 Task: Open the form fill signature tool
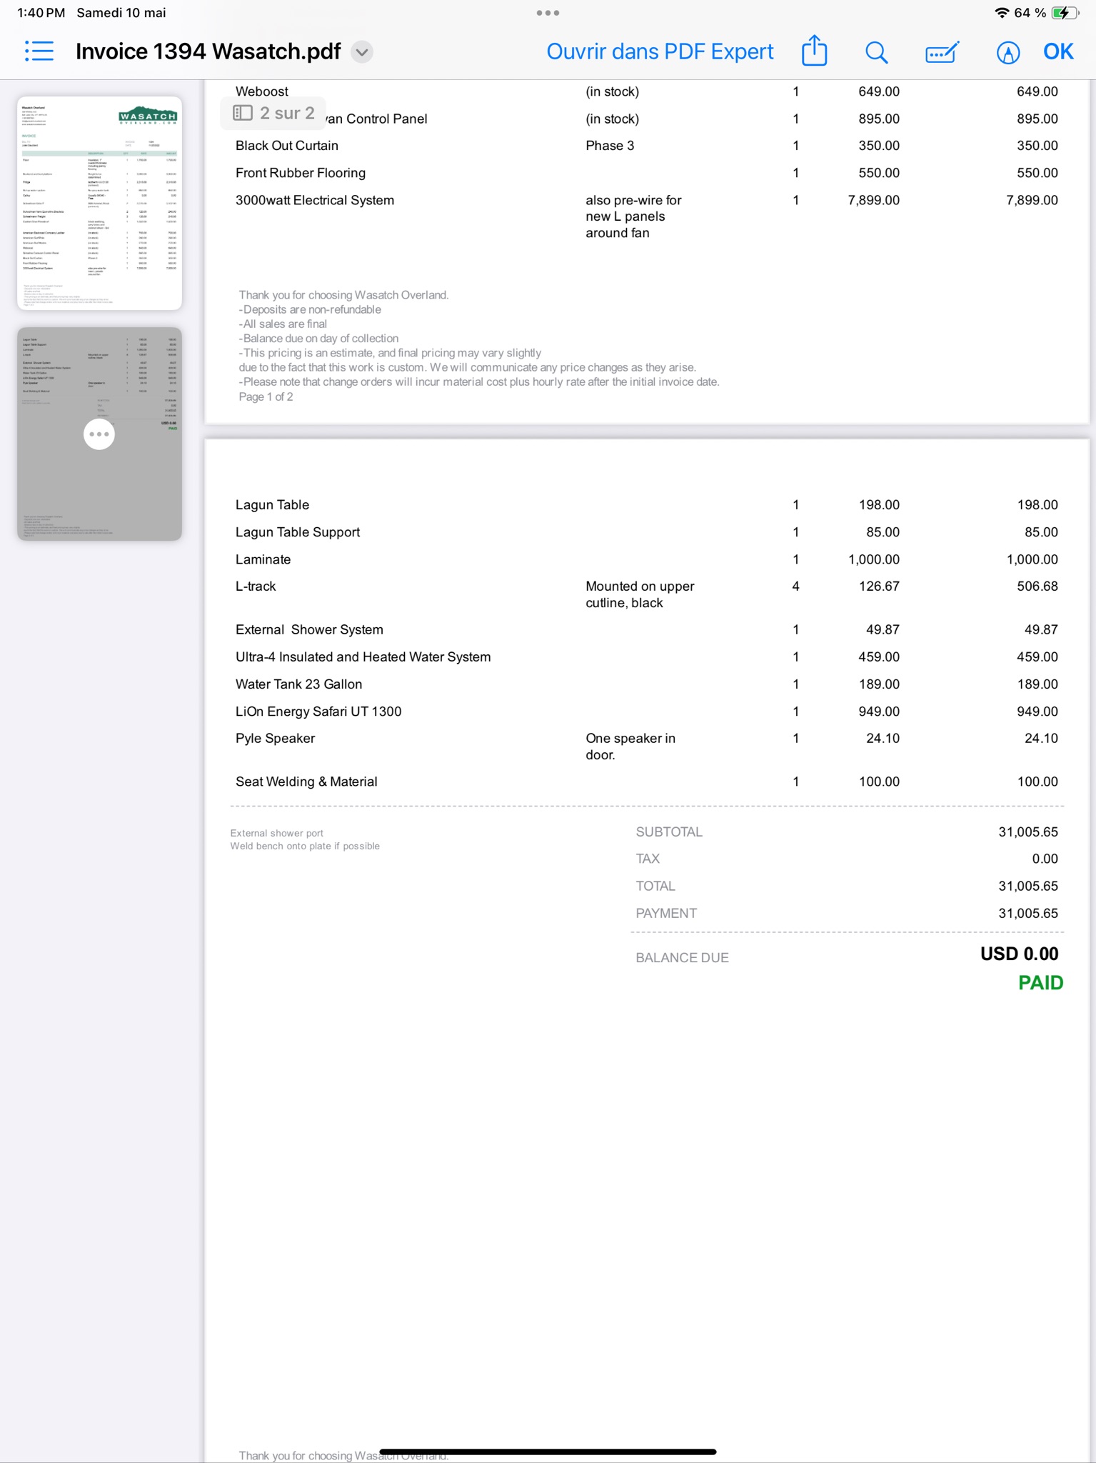click(942, 52)
